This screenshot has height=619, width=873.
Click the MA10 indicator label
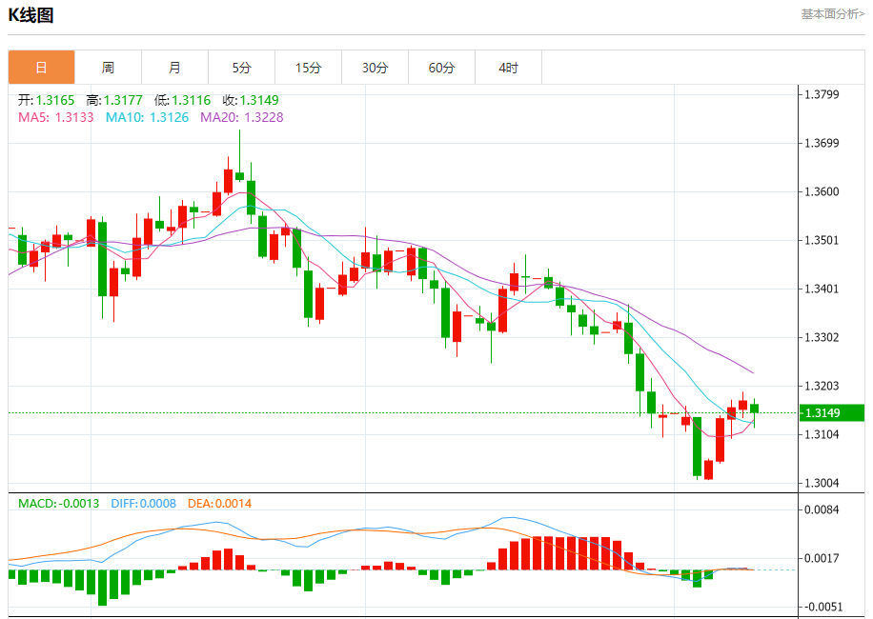click(x=147, y=117)
